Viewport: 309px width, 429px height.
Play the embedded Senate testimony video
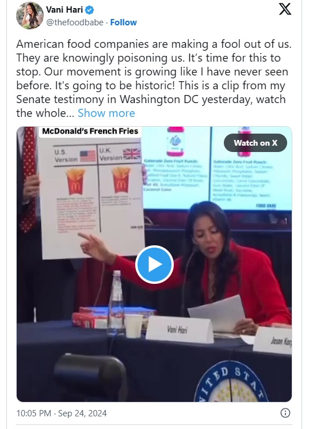154,264
